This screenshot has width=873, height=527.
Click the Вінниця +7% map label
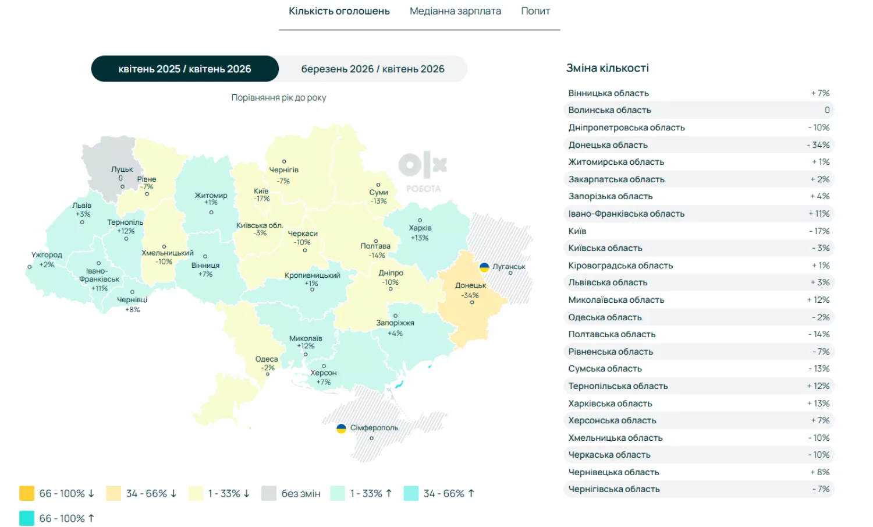point(205,270)
